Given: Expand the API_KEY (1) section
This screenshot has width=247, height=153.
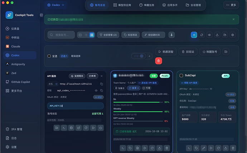Looking at the screenshot, I should [x=75, y=106].
